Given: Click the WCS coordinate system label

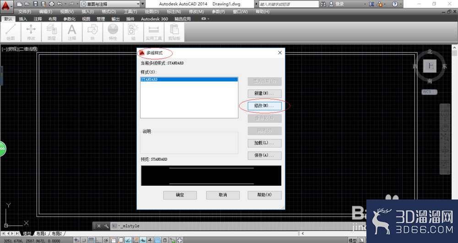Looking at the screenshot, I should (430, 92).
